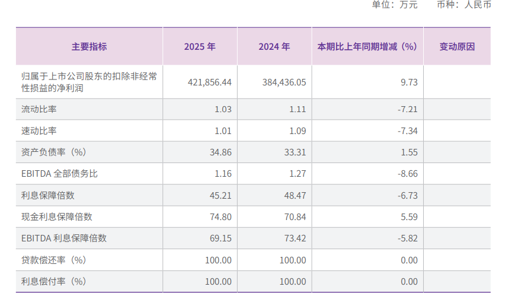Select the 2025 年 column header
The height and width of the screenshot is (293, 518).
tap(200, 46)
